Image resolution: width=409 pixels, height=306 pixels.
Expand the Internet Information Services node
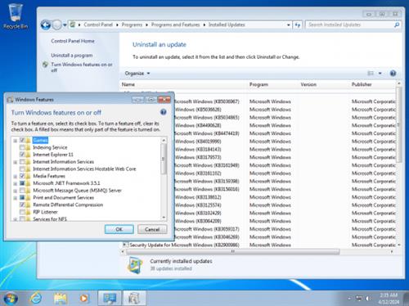point(16,162)
